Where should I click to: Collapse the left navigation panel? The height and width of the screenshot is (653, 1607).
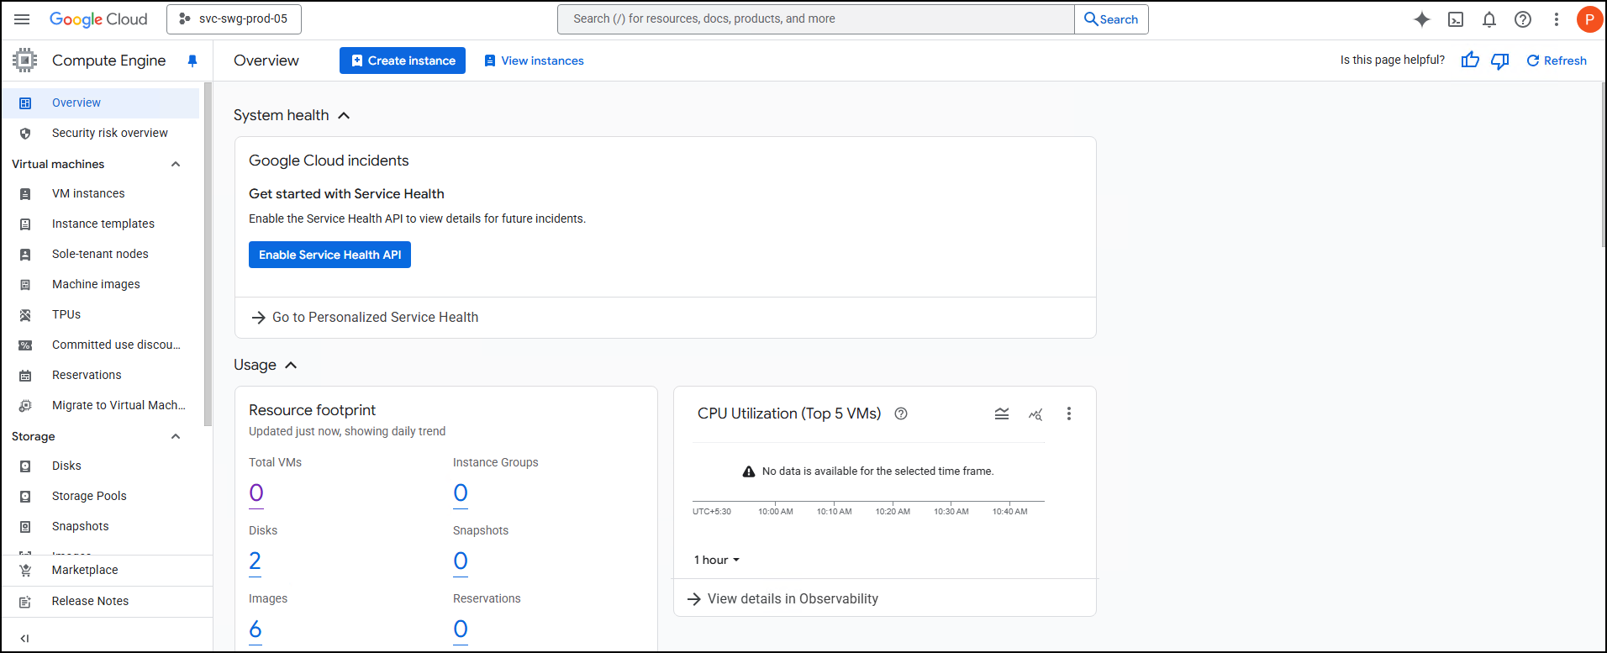point(24,638)
